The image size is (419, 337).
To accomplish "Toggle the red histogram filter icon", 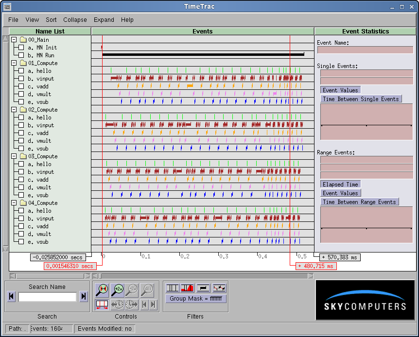I will click(187, 288).
